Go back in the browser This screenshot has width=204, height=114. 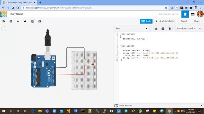coord(3,8)
